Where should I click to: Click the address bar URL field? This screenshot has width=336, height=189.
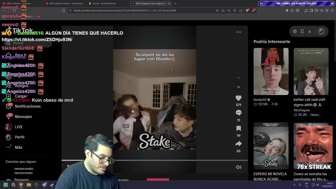point(142,10)
